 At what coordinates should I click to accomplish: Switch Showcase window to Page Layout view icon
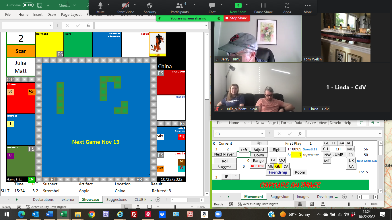(138, 207)
